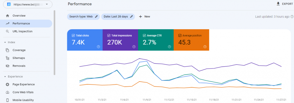
Task: Add a New filter
Action: pos(144,16)
